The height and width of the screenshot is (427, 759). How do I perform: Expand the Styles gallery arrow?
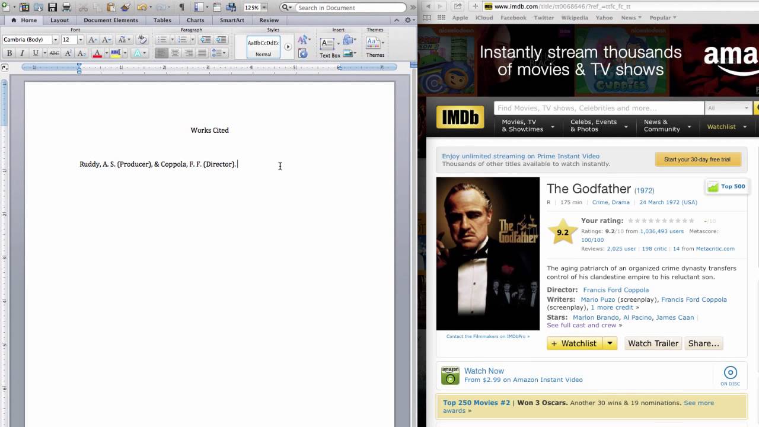coord(288,47)
